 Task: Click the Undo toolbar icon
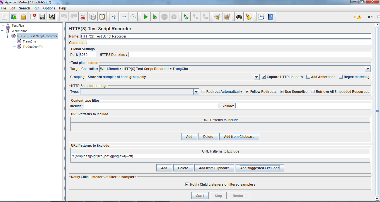(x=64, y=17)
